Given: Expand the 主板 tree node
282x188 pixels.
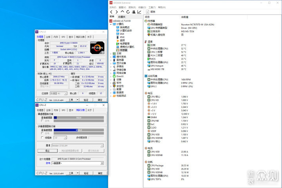Looking at the screenshot, I should tap(111, 54).
